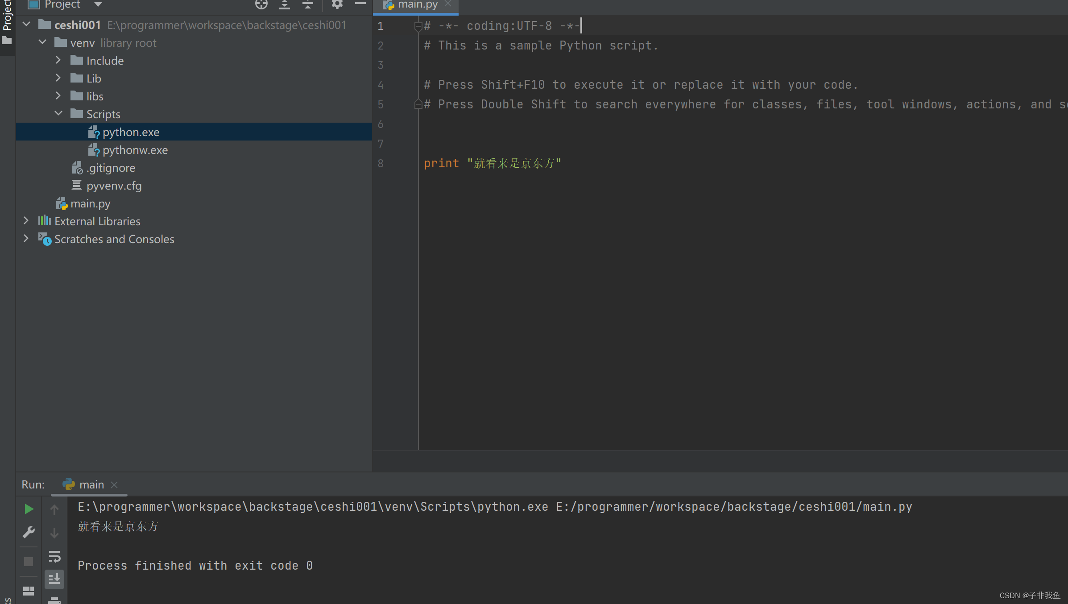Select pythonw.exe in project tree

tap(135, 150)
